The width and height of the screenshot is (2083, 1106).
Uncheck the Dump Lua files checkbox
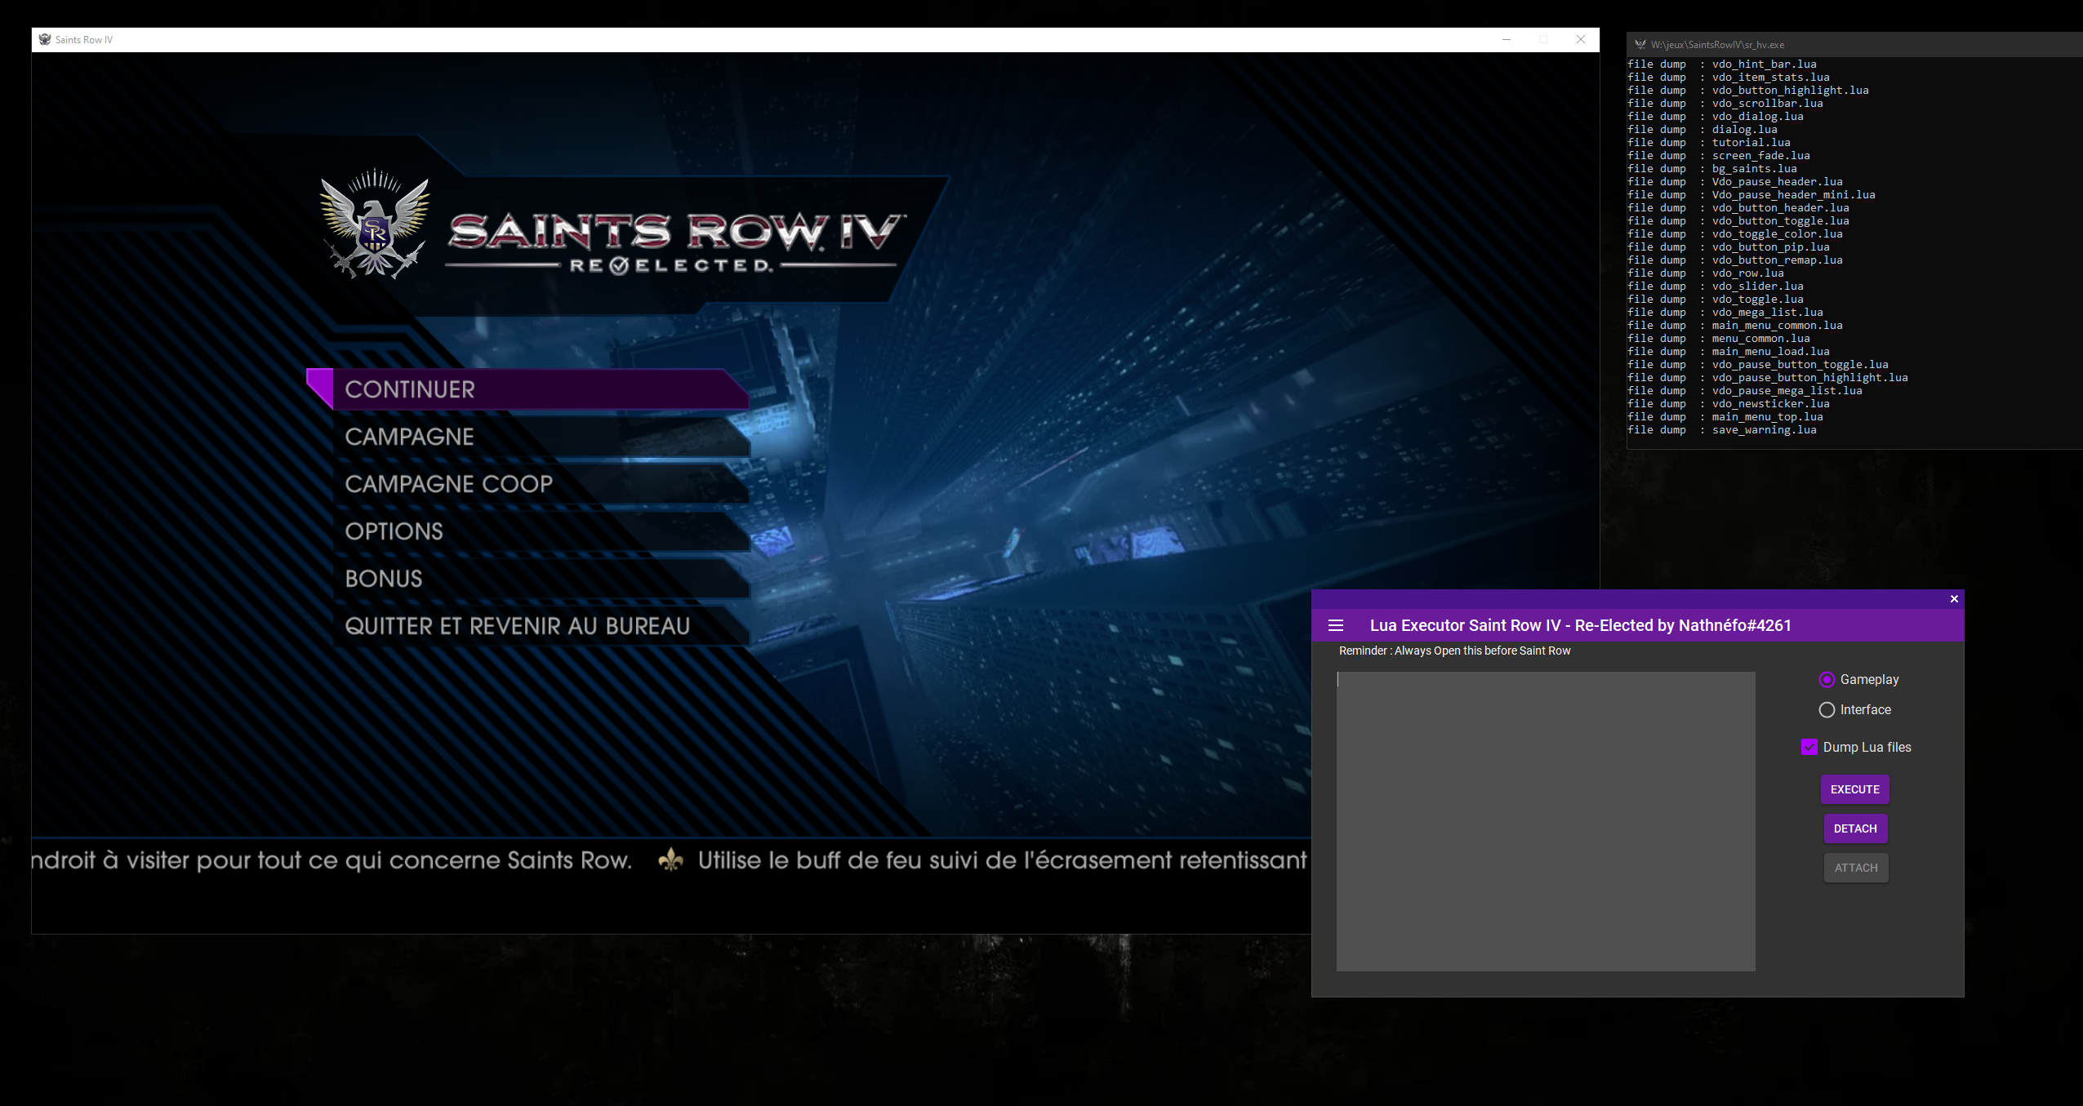pos(1809,747)
